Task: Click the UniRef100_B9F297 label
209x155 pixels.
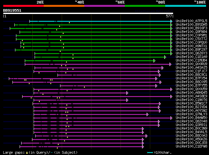Action: point(191,49)
